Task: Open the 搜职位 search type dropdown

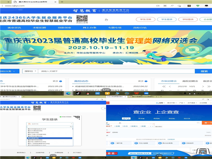Action: [29, 71]
